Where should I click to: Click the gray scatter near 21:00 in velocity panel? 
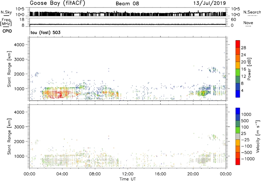(203, 160)
